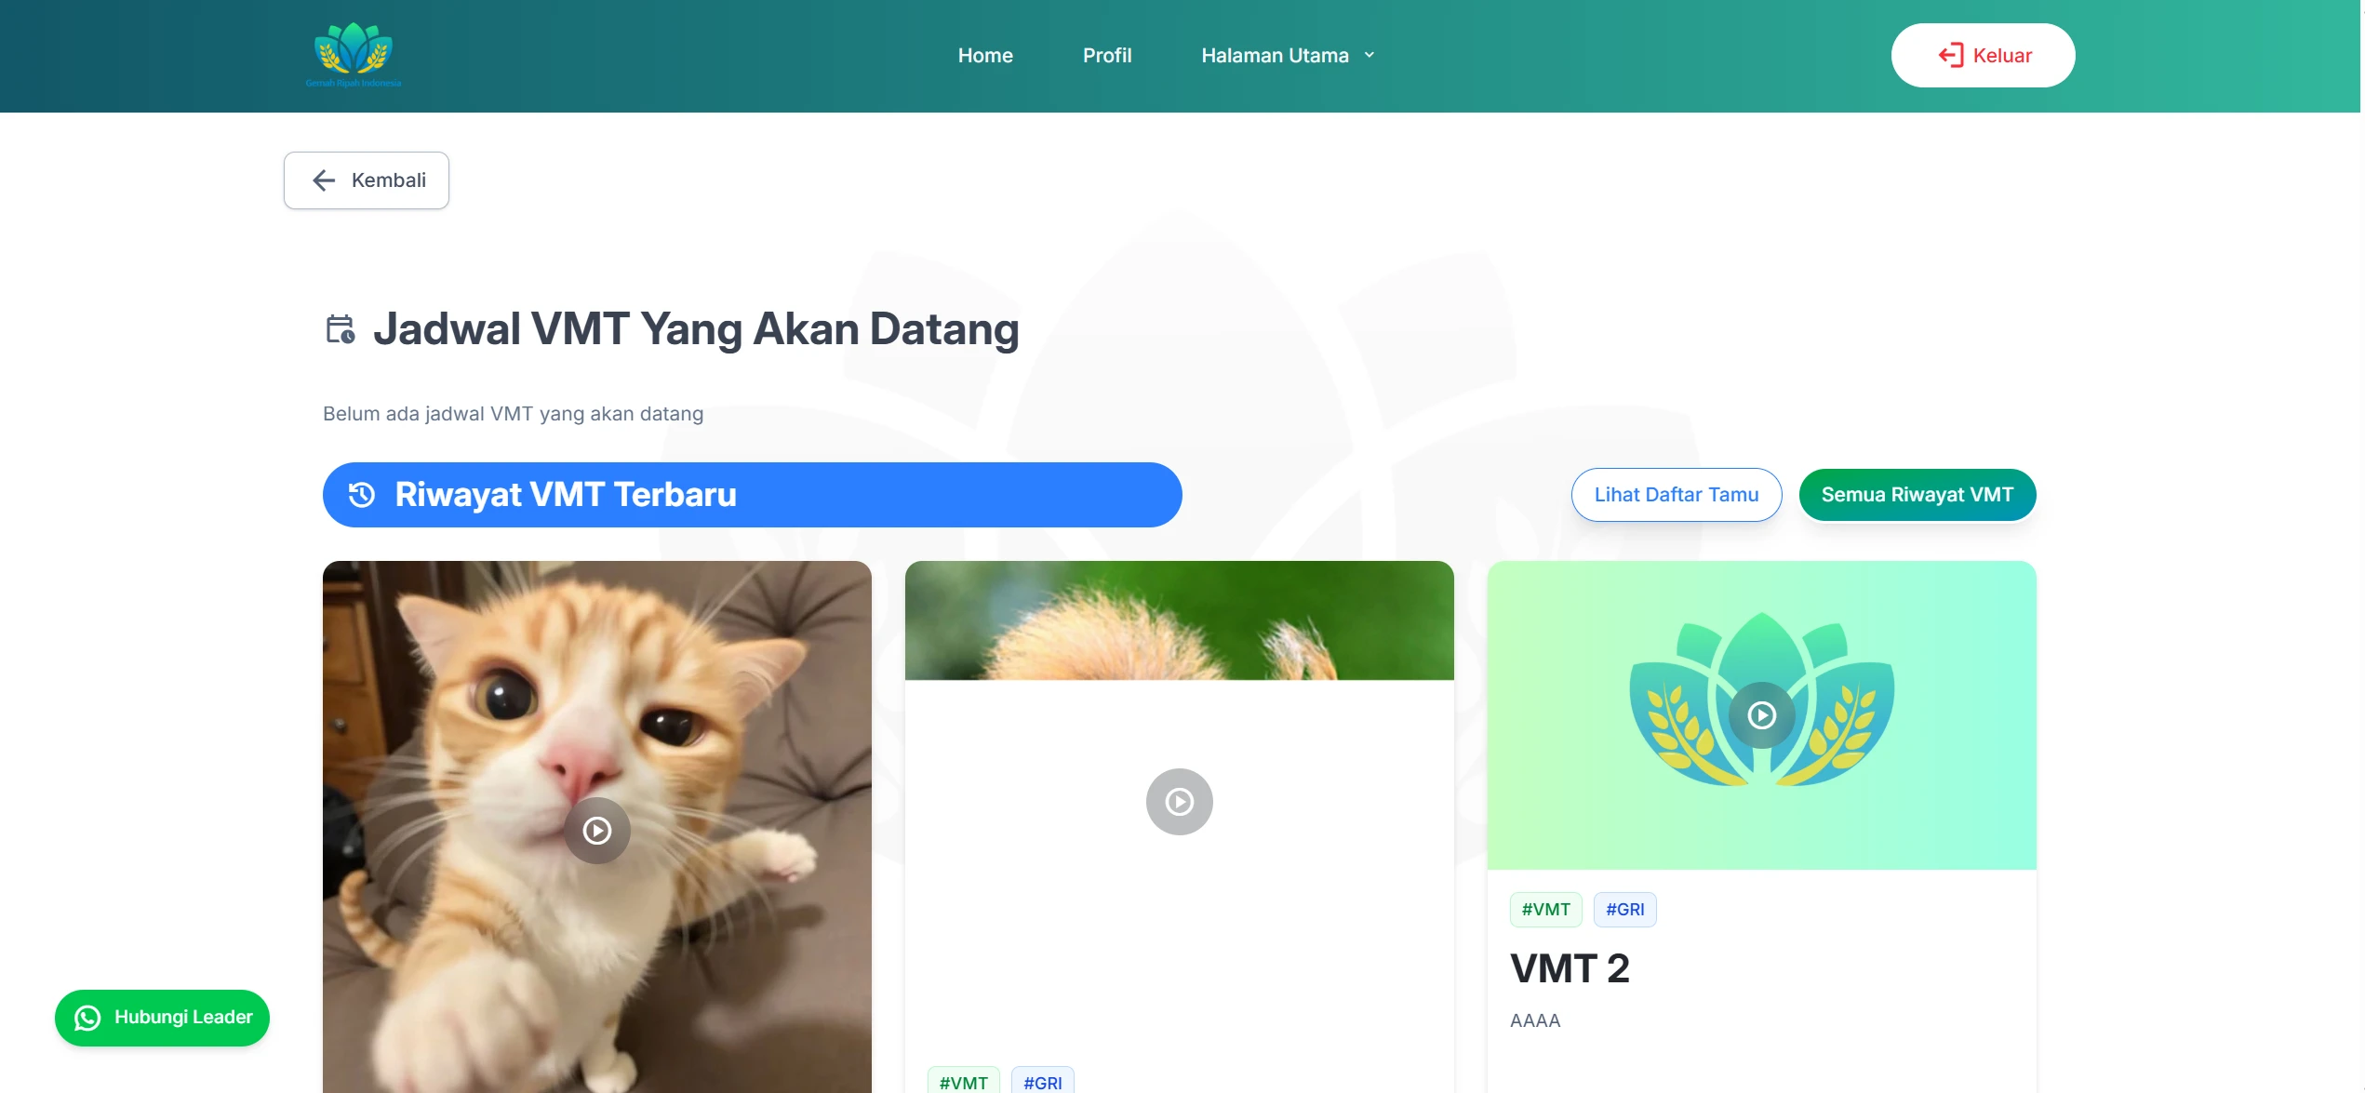Screen dimensions: 2365x1093
Task: Expand the Halaman Utama dropdown chevron
Action: click(1370, 55)
